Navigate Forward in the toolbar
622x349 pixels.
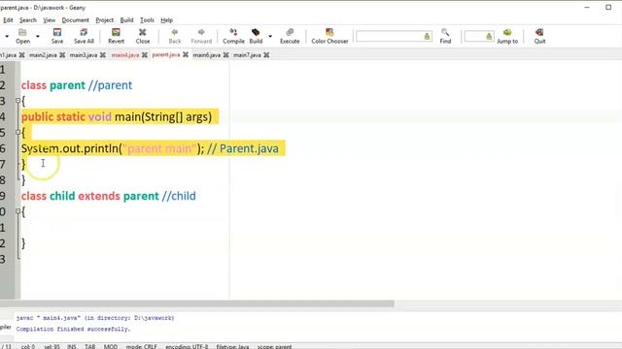(x=201, y=36)
